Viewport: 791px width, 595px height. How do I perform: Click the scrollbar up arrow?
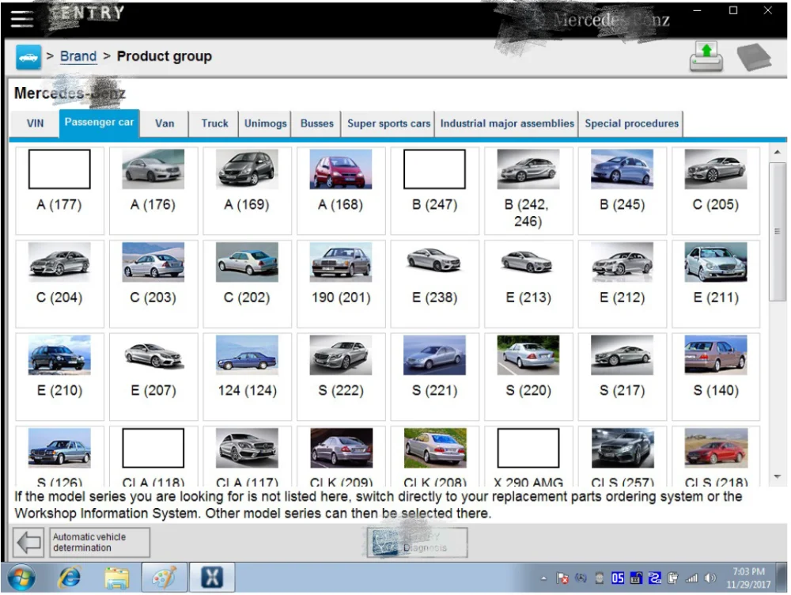click(778, 152)
